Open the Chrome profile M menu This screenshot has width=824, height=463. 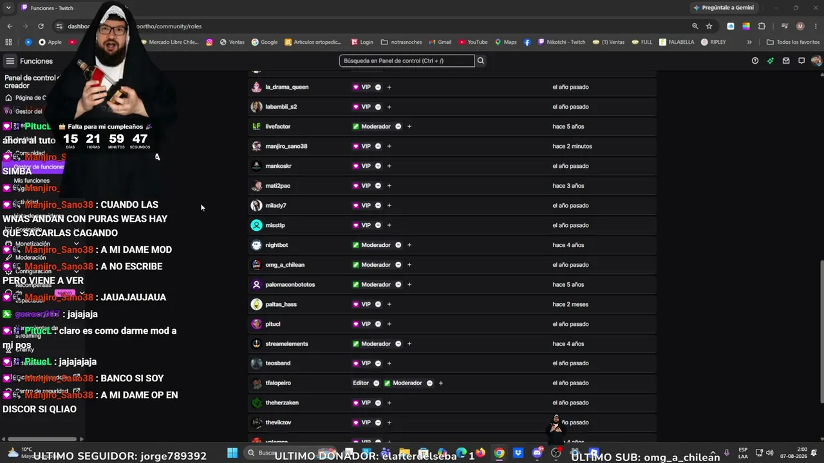pyautogui.click(x=800, y=26)
